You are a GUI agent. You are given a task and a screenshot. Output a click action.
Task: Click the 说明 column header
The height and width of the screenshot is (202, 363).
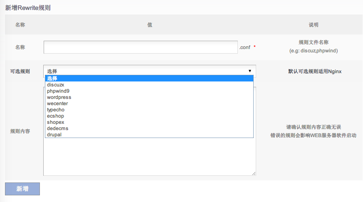coord(314,25)
